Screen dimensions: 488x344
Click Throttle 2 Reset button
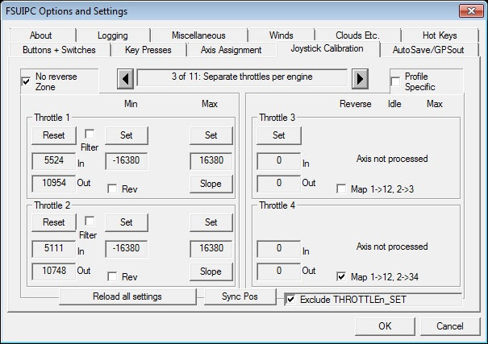(54, 222)
